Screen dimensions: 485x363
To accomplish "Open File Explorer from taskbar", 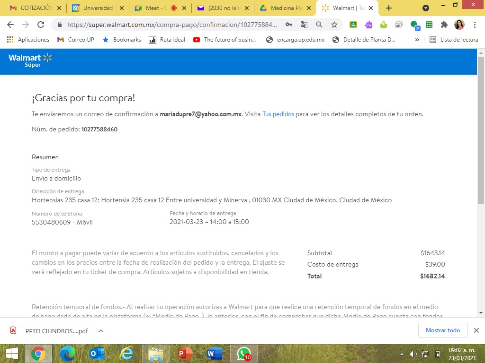I will click(x=156, y=354).
